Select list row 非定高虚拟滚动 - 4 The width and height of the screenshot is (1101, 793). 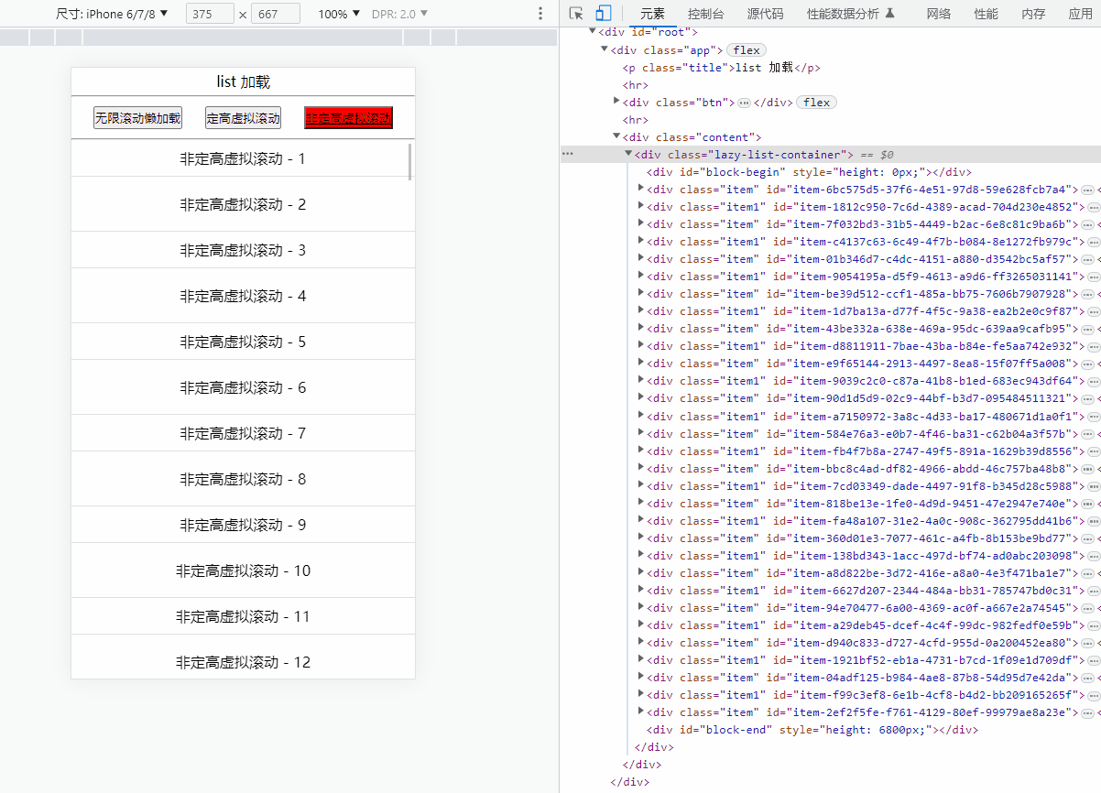243,296
